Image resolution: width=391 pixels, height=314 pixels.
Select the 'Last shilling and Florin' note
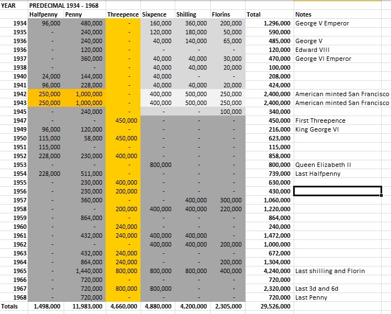pyautogui.click(x=330, y=271)
